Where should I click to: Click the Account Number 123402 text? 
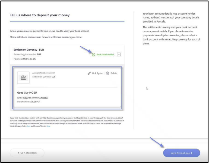pos(43,73)
